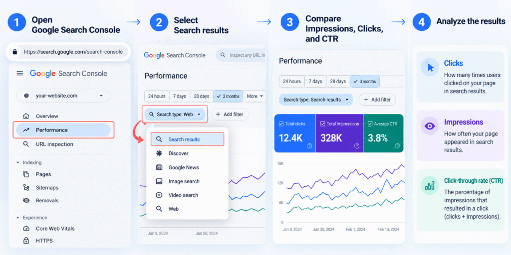Image resolution: width=511 pixels, height=255 pixels.
Task: Toggle the Average CTR checkbox
Action: click(370, 124)
